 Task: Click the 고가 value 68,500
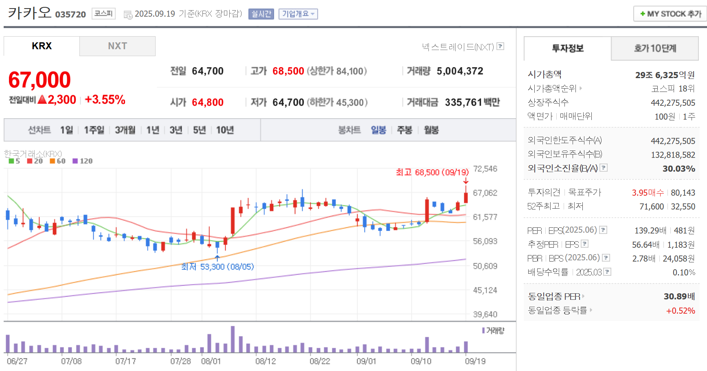tap(288, 71)
